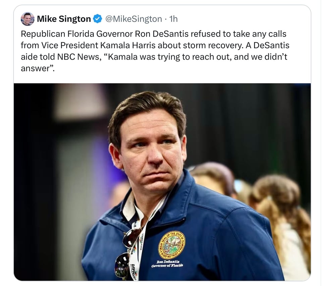Click the blue verified checkmark badge
This screenshot has width=322, height=286.
coord(98,19)
